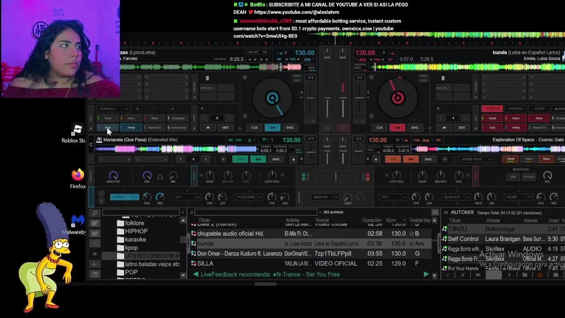The image size is (565, 318).
Task: Play/pause the orange Exploration Of Space deck
Action: click(x=411, y=159)
